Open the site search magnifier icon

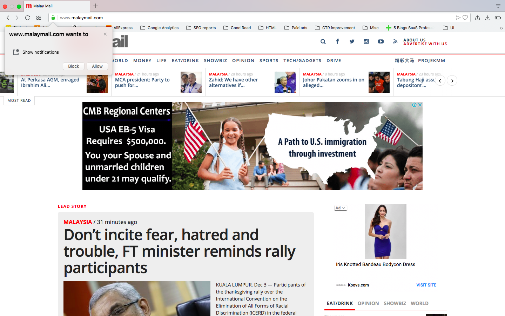[x=323, y=41]
